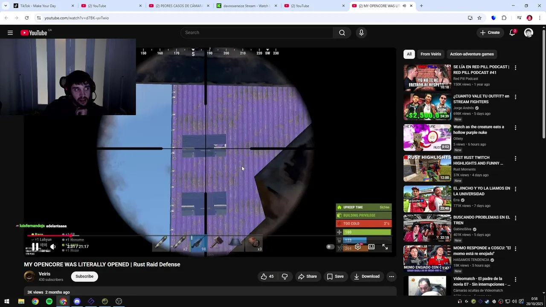Screen dimensions: 546x307
Task: Switch to the PEORES CASOS DE CÁMARA tab
Action: point(179,6)
